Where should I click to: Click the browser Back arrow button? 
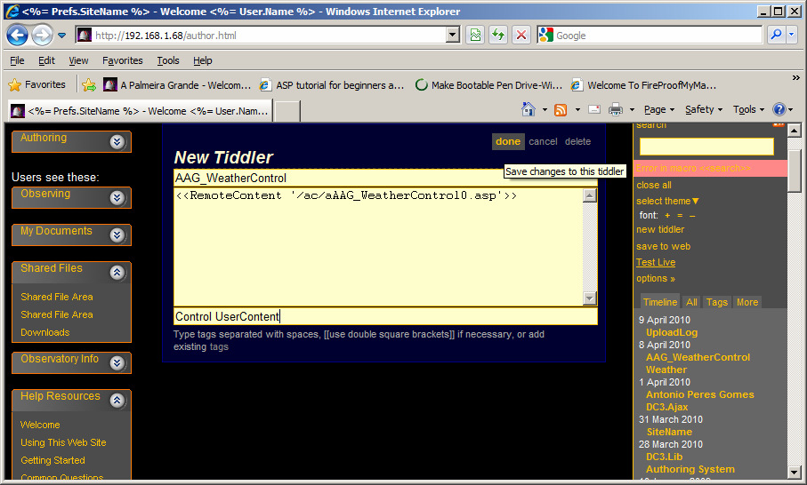point(17,36)
